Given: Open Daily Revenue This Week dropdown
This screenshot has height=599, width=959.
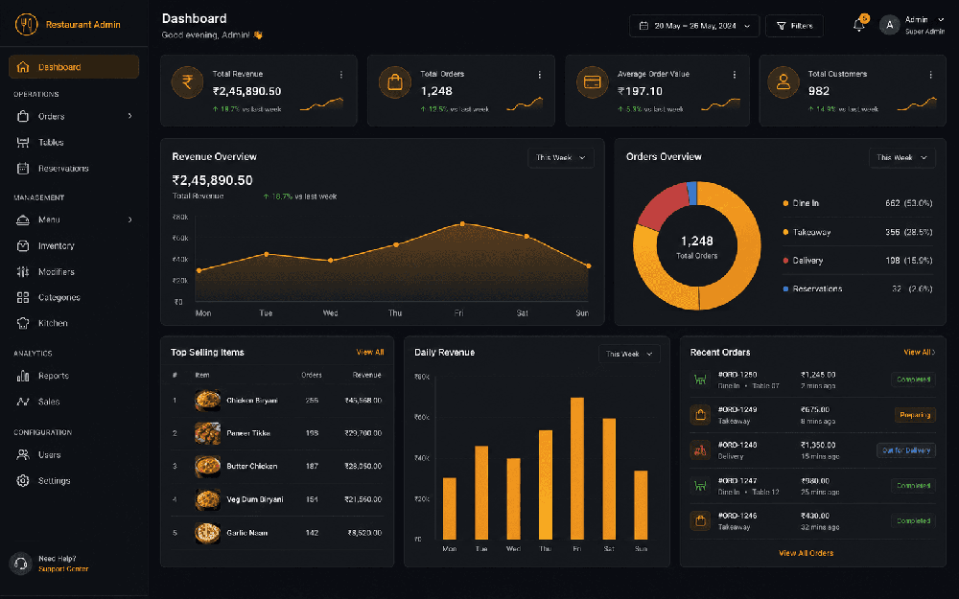Looking at the screenshot, I should tap(629, 354).
